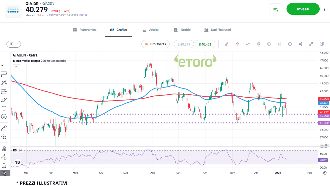Screen dimensions: 330x186
Task: Toggle the magnet snap mode
Action: (x=4, y=148)
